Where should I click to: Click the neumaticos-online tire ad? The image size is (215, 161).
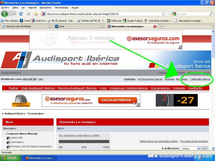[x=21, y=101]
